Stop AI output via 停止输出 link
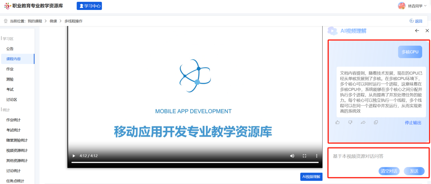 pyautogui.click(x=413, y=123)
